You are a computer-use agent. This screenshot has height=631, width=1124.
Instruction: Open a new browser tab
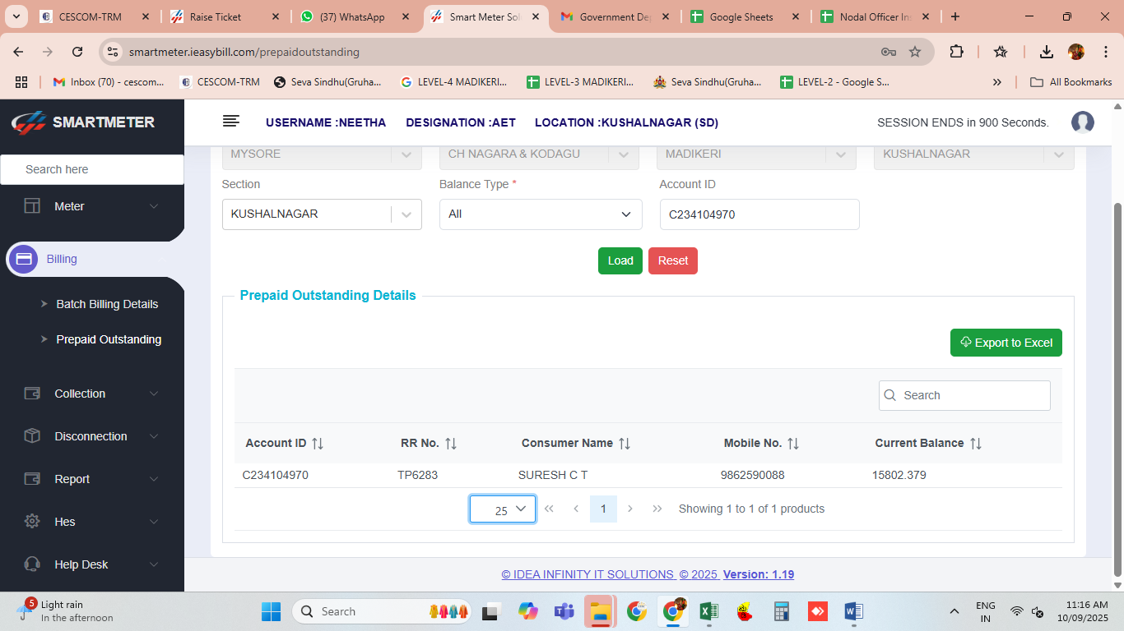(954, 16)
